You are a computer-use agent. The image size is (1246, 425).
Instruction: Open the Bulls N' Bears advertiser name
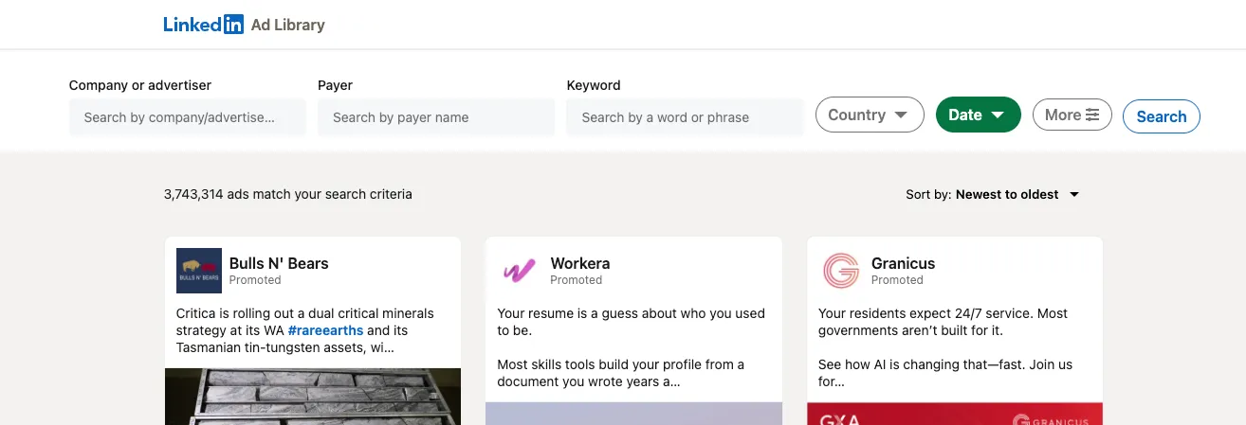[279, 263]
